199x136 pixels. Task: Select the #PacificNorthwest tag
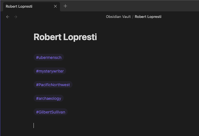(53, 85)
